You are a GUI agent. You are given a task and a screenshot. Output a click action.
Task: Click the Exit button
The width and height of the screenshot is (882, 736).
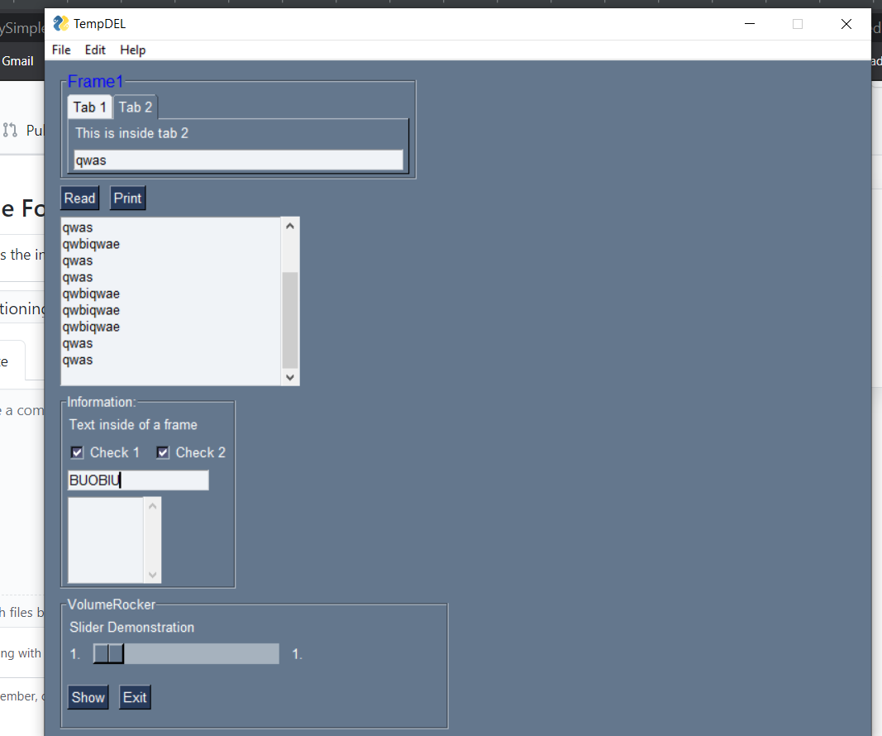134,697
